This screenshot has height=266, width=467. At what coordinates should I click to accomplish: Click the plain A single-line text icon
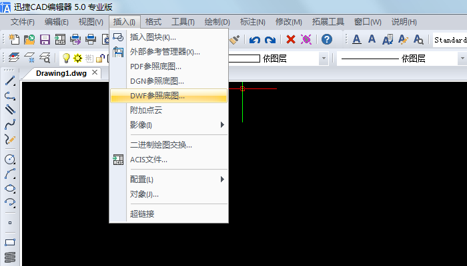coord(372,39)
